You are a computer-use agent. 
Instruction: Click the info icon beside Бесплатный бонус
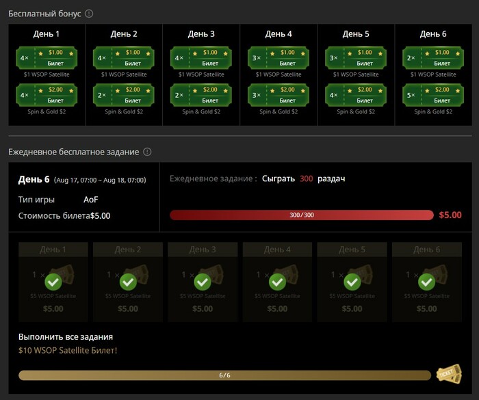(x=89, y=14)
